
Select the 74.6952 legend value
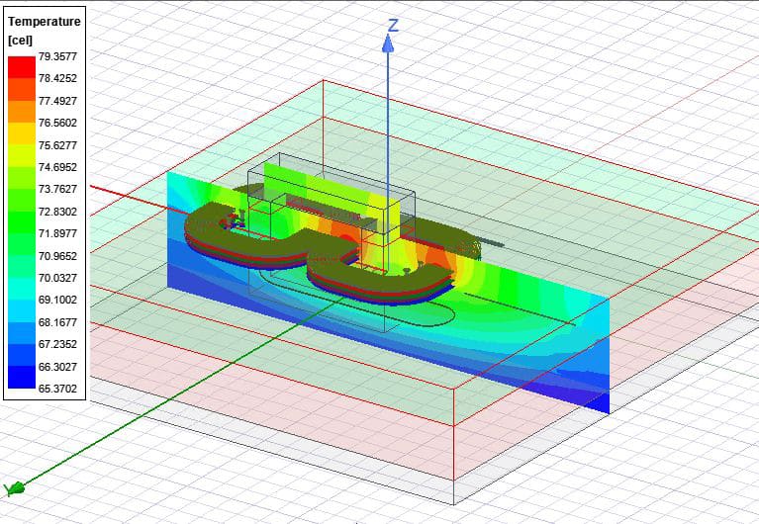(x=57, y=167)
